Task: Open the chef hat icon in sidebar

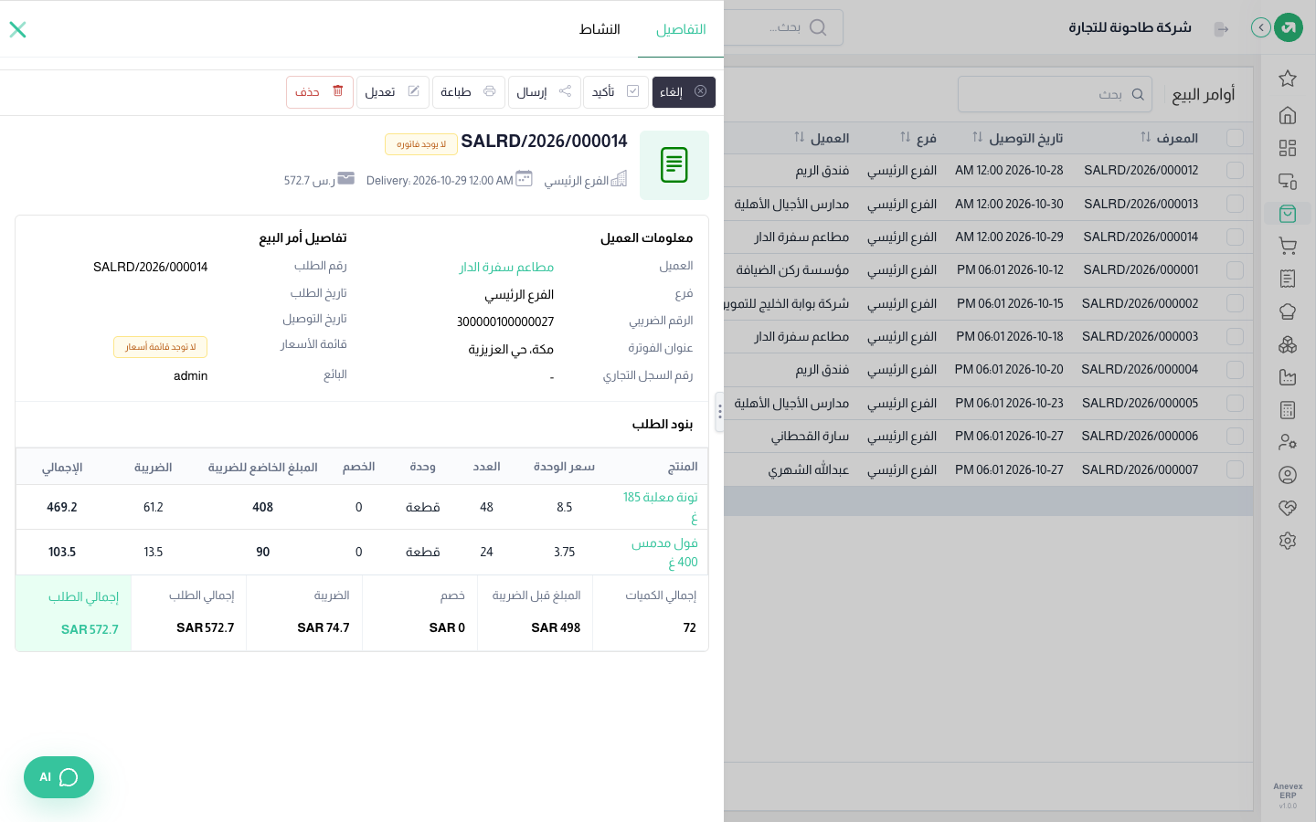Action: [x=1288, y=311]
